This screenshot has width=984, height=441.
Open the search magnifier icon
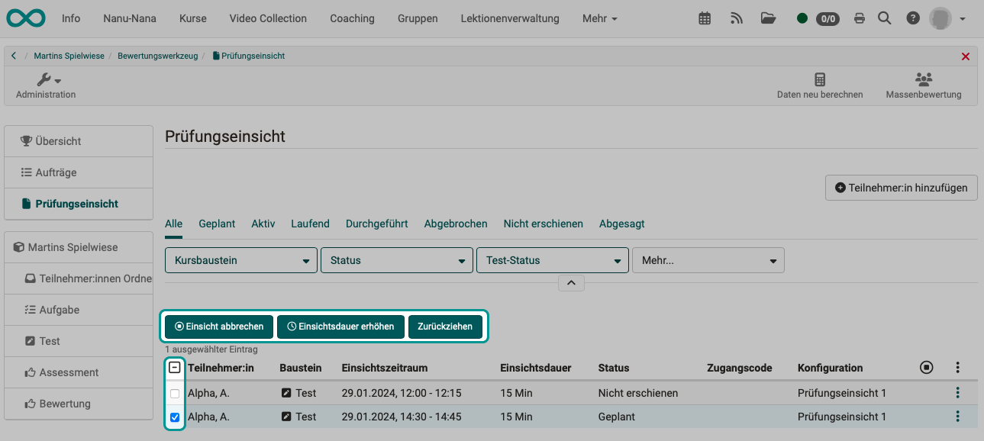pyautogui.click(x=884, y=18)
